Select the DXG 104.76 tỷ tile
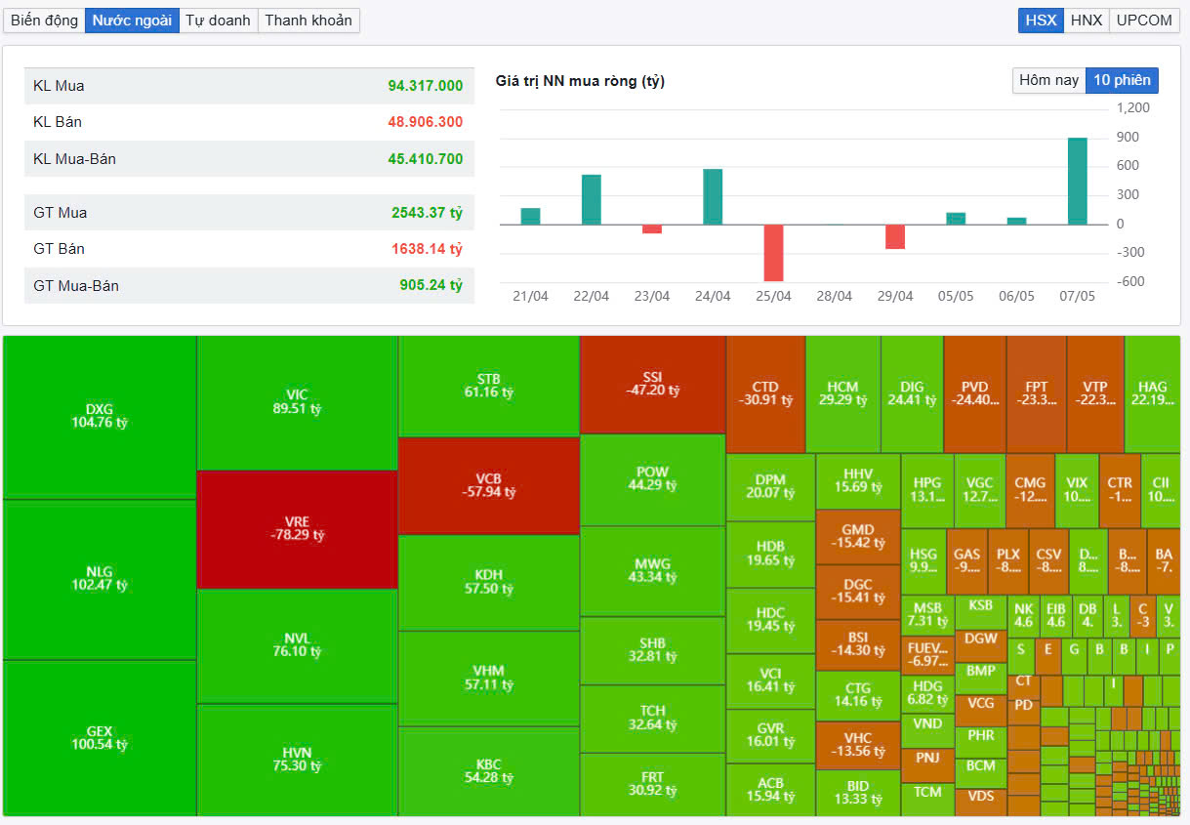 pos(100,417)
